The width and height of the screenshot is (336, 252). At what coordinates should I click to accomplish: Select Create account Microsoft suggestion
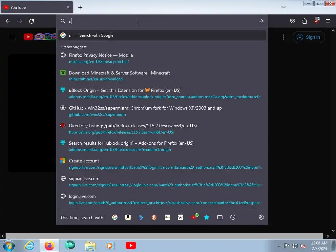[162, 164]
